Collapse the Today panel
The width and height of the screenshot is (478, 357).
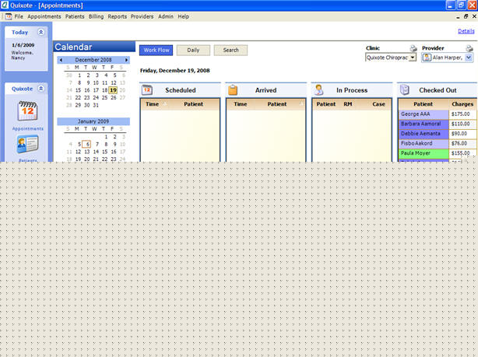click(x=40, y=32)
